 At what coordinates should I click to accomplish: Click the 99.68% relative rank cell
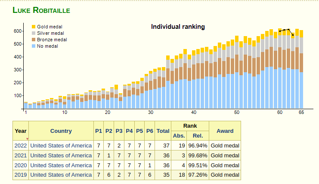[x=198, y=155]
